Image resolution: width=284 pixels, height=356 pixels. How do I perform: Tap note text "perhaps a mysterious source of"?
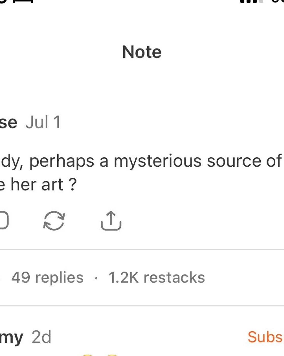pyautogui.click(x=155, y=161)
